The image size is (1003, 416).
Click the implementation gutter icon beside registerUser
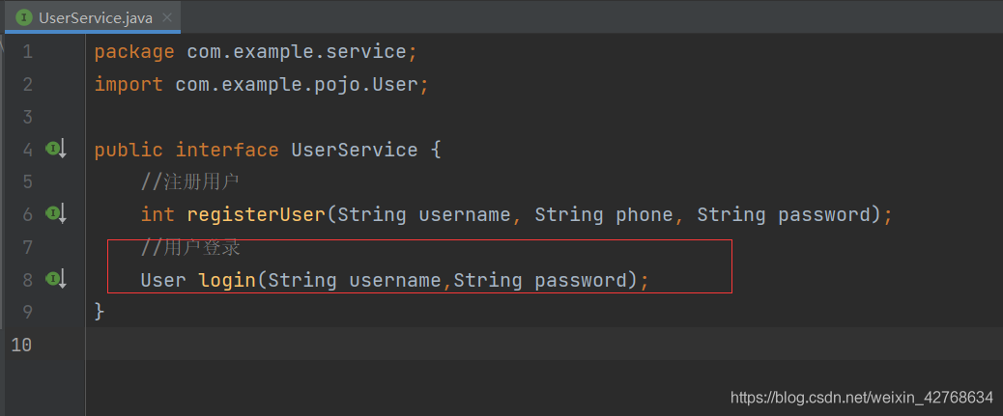[x=56, y=214]
